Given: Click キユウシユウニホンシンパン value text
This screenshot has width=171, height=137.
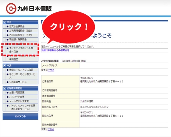Looking at the screenshot, I should pos(95,107).
